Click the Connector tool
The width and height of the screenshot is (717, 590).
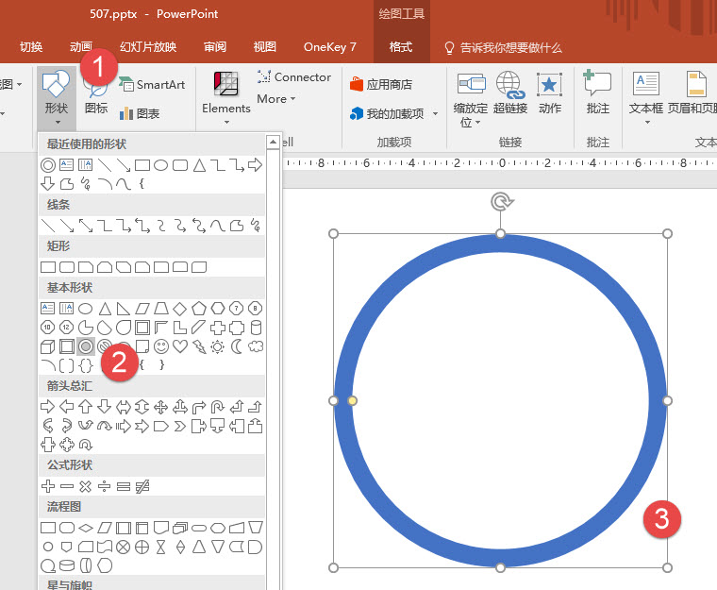(x=293, y=76)
